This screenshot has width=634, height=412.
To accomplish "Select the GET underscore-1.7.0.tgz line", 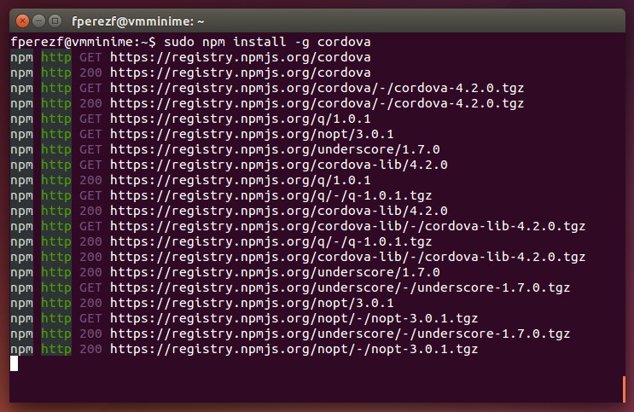I will click(290, 287).
